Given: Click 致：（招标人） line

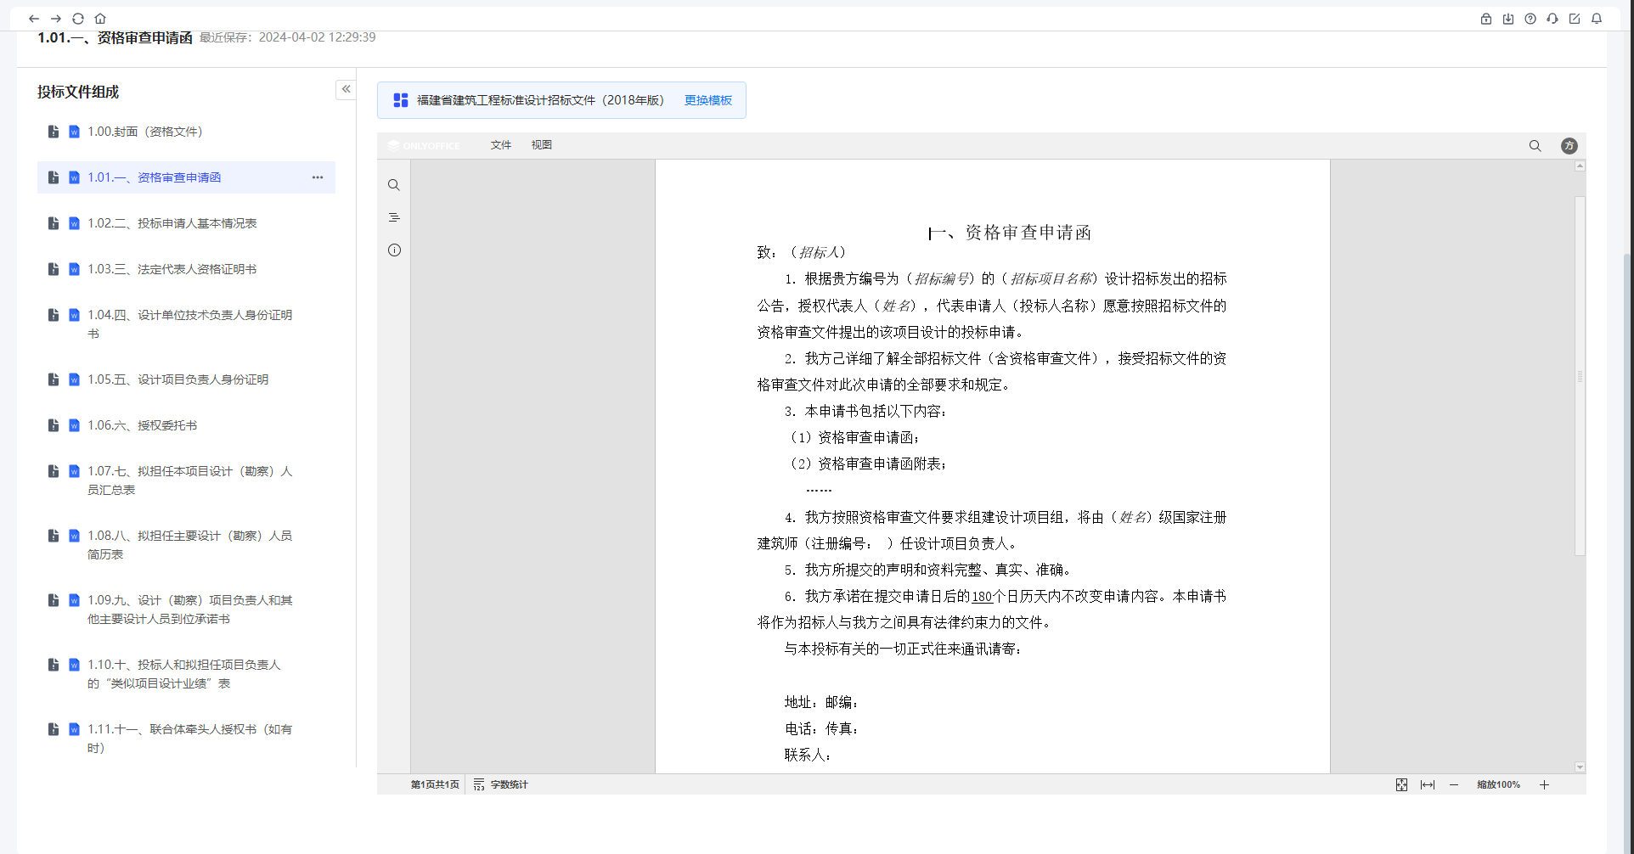Looking at the screenshot, I should click(802, 252).
